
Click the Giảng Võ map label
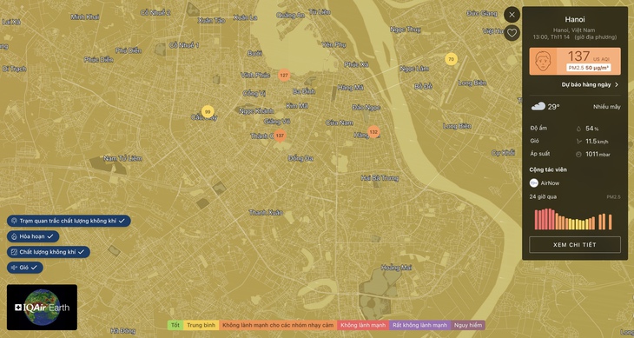(x=277, y=122)
